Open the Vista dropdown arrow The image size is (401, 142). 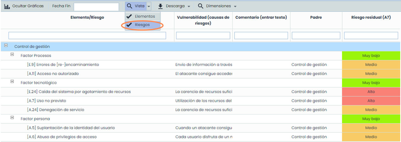149,6
